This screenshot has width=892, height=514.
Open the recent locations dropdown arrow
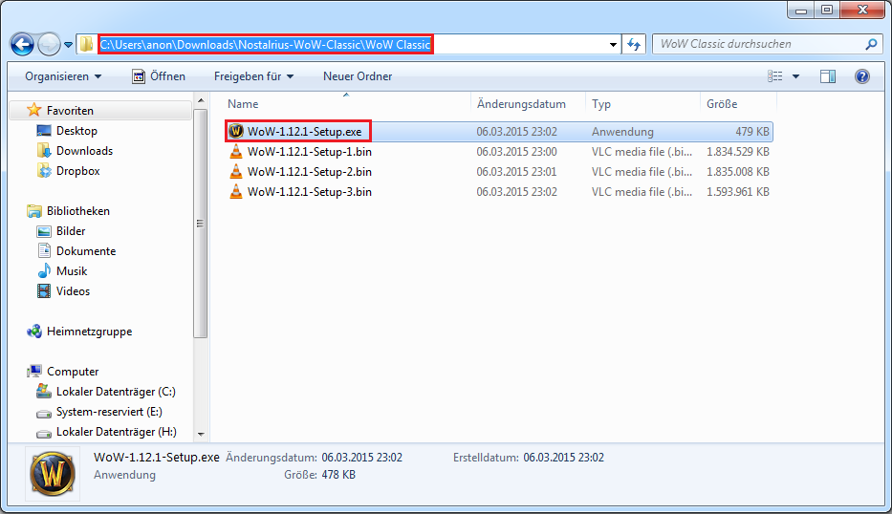click(x=68, y=44)
